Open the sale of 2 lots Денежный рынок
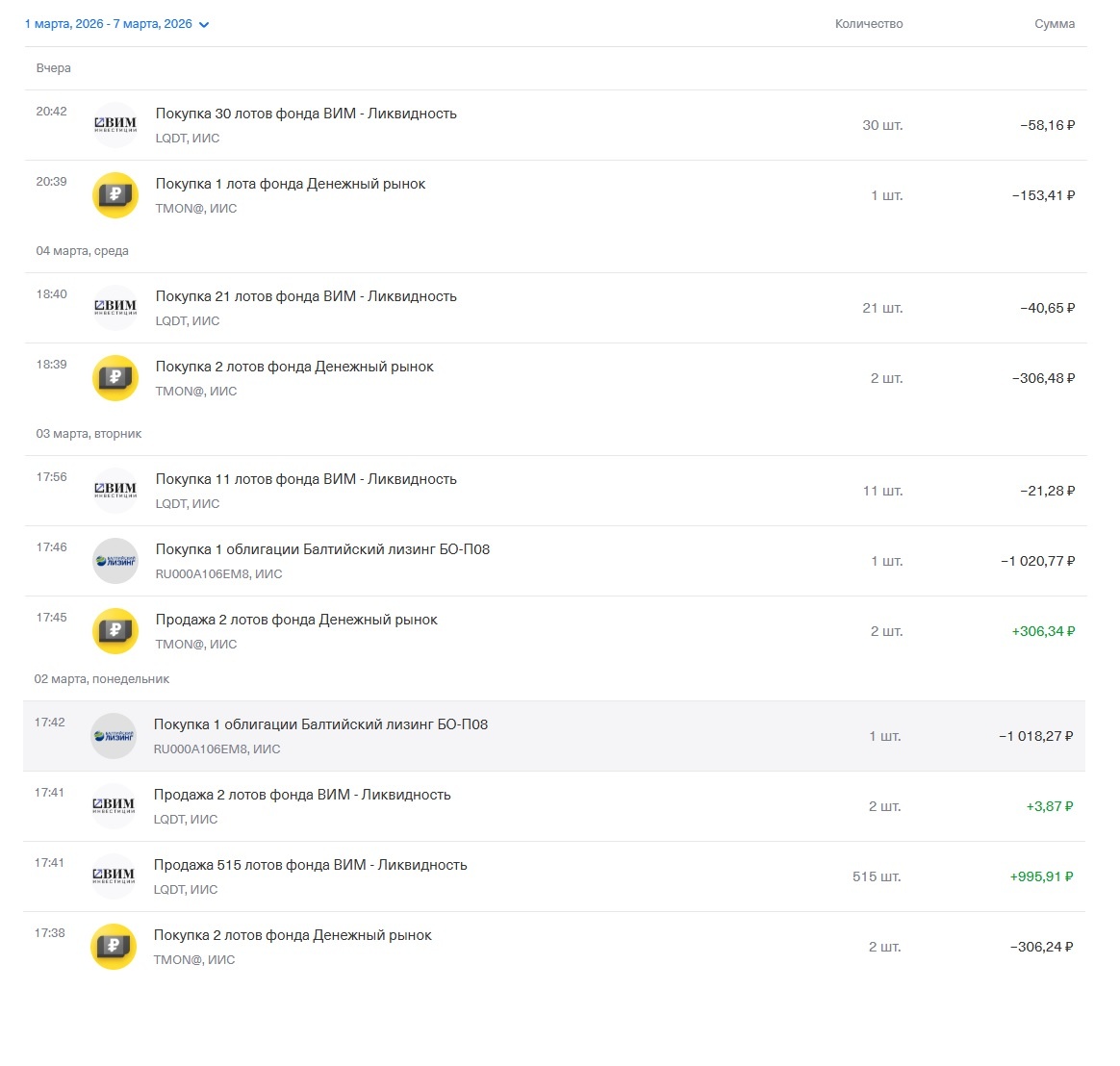This screenshot has height=1066, width=1120. pos(556,630)
